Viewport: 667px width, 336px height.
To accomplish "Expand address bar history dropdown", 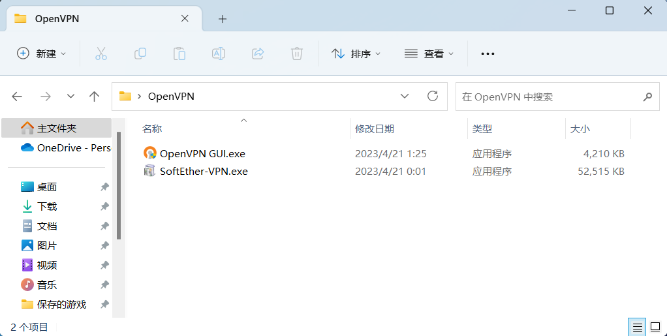I will click(x=405, y=97).
